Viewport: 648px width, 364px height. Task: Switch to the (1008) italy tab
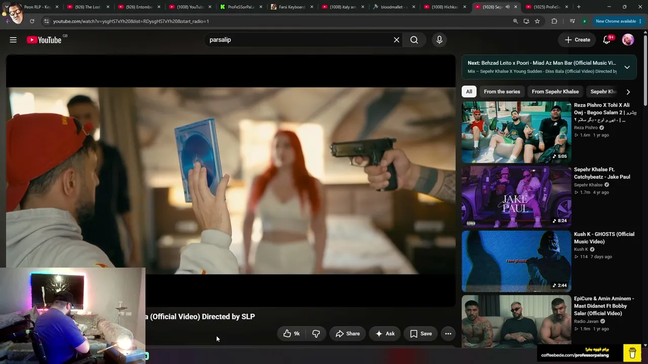(343, 7)
